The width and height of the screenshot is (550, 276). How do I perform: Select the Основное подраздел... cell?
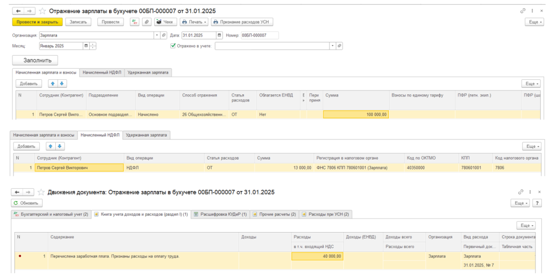point(111,114)
